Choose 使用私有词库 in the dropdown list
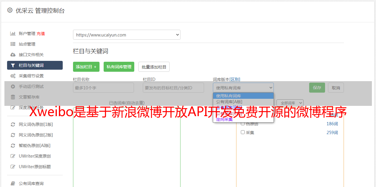376x187 pixels. click(x=243, y=96)
